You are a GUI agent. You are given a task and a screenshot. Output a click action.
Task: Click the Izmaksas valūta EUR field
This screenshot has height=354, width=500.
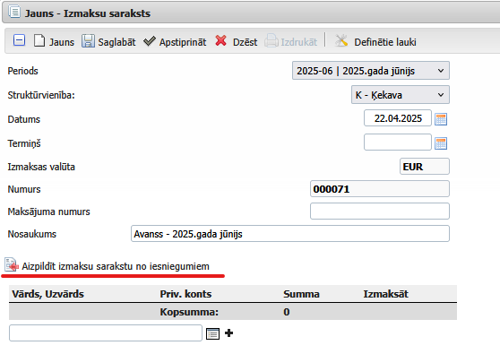click(x=425, y=167)
